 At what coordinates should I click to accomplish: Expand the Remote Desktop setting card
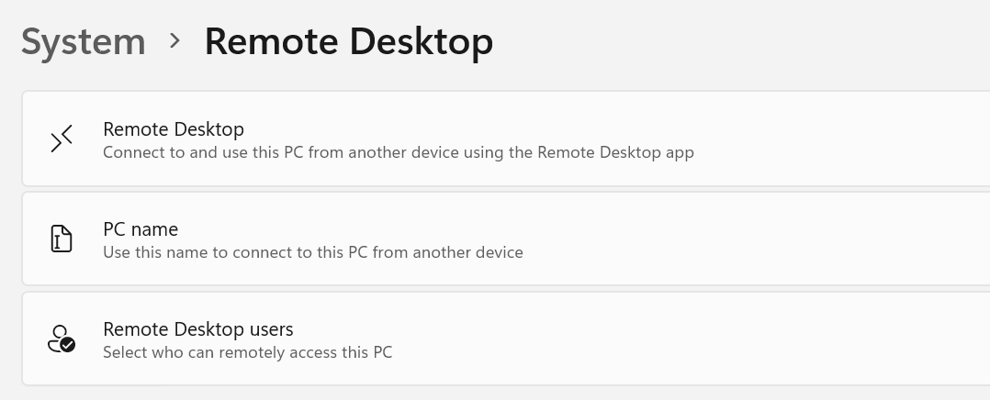click(x=506, y=139)
